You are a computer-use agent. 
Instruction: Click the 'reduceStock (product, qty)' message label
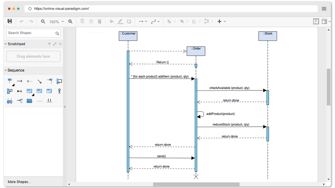click(231, 124)
